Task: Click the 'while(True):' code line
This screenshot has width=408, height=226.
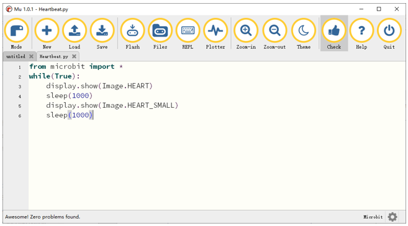Action: (x=55, y=76)
